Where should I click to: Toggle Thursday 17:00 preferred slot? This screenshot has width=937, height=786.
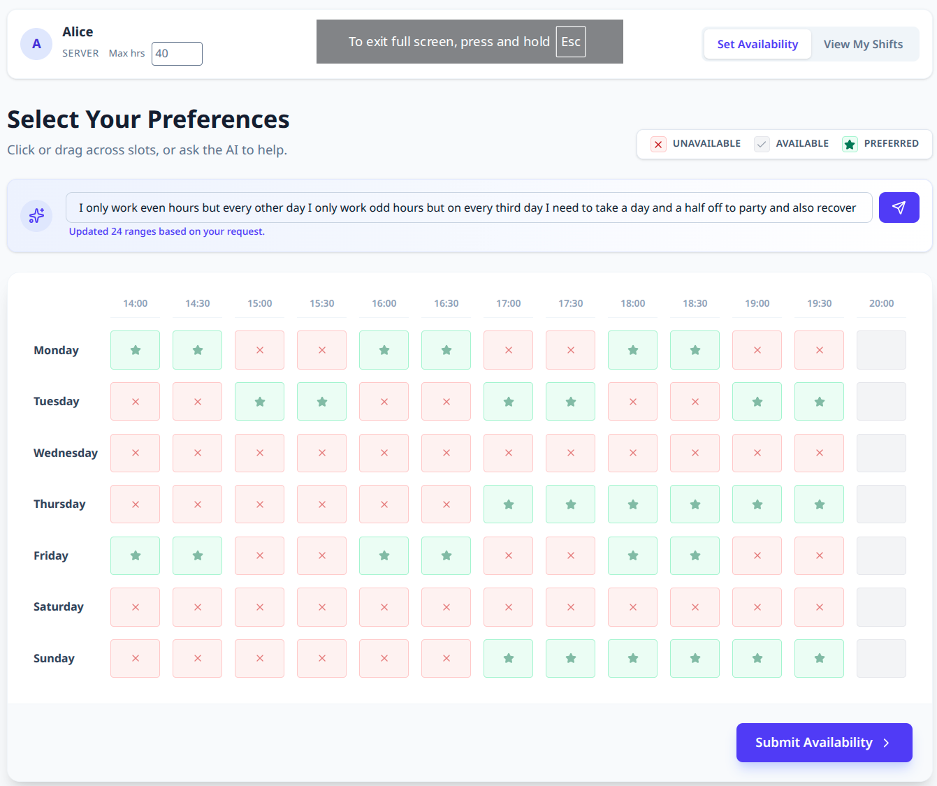[508, 504]
